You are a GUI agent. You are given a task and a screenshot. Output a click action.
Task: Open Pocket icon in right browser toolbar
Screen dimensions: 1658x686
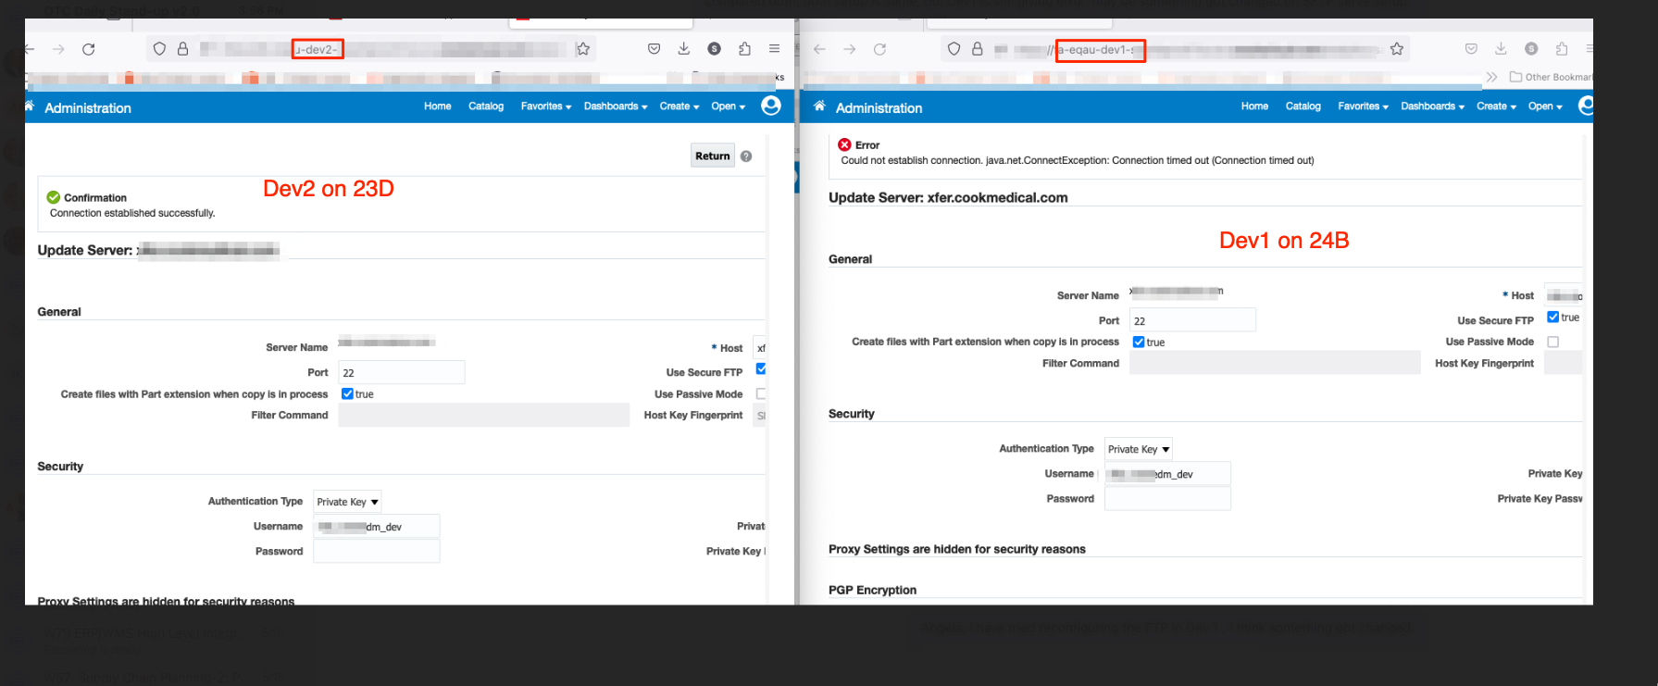[x=1471, y=49]
